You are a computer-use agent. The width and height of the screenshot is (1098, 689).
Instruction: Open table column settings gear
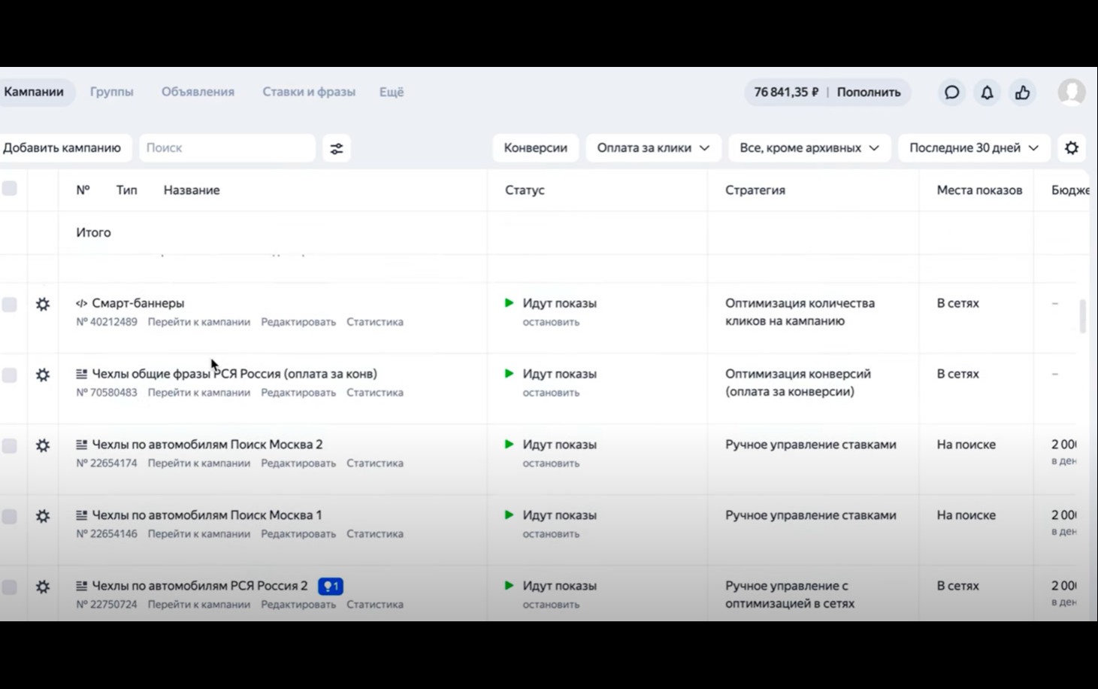(1072, 148)
